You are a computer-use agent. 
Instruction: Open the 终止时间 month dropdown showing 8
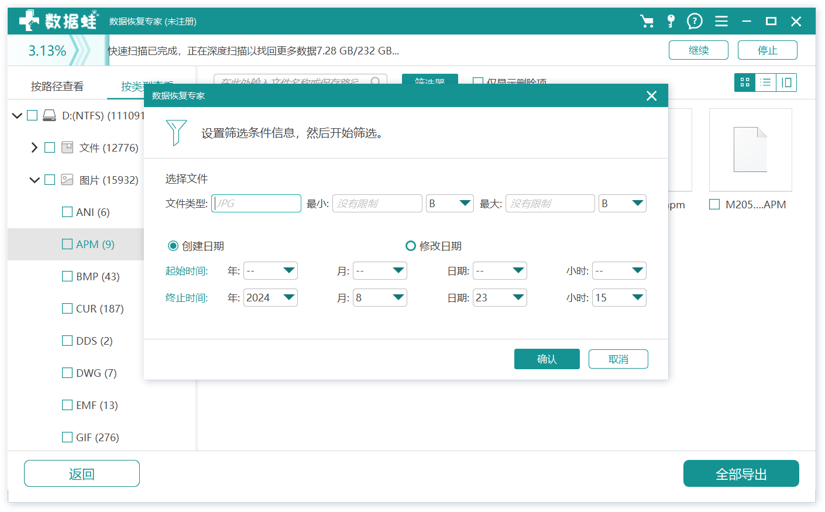click(380, 298)
